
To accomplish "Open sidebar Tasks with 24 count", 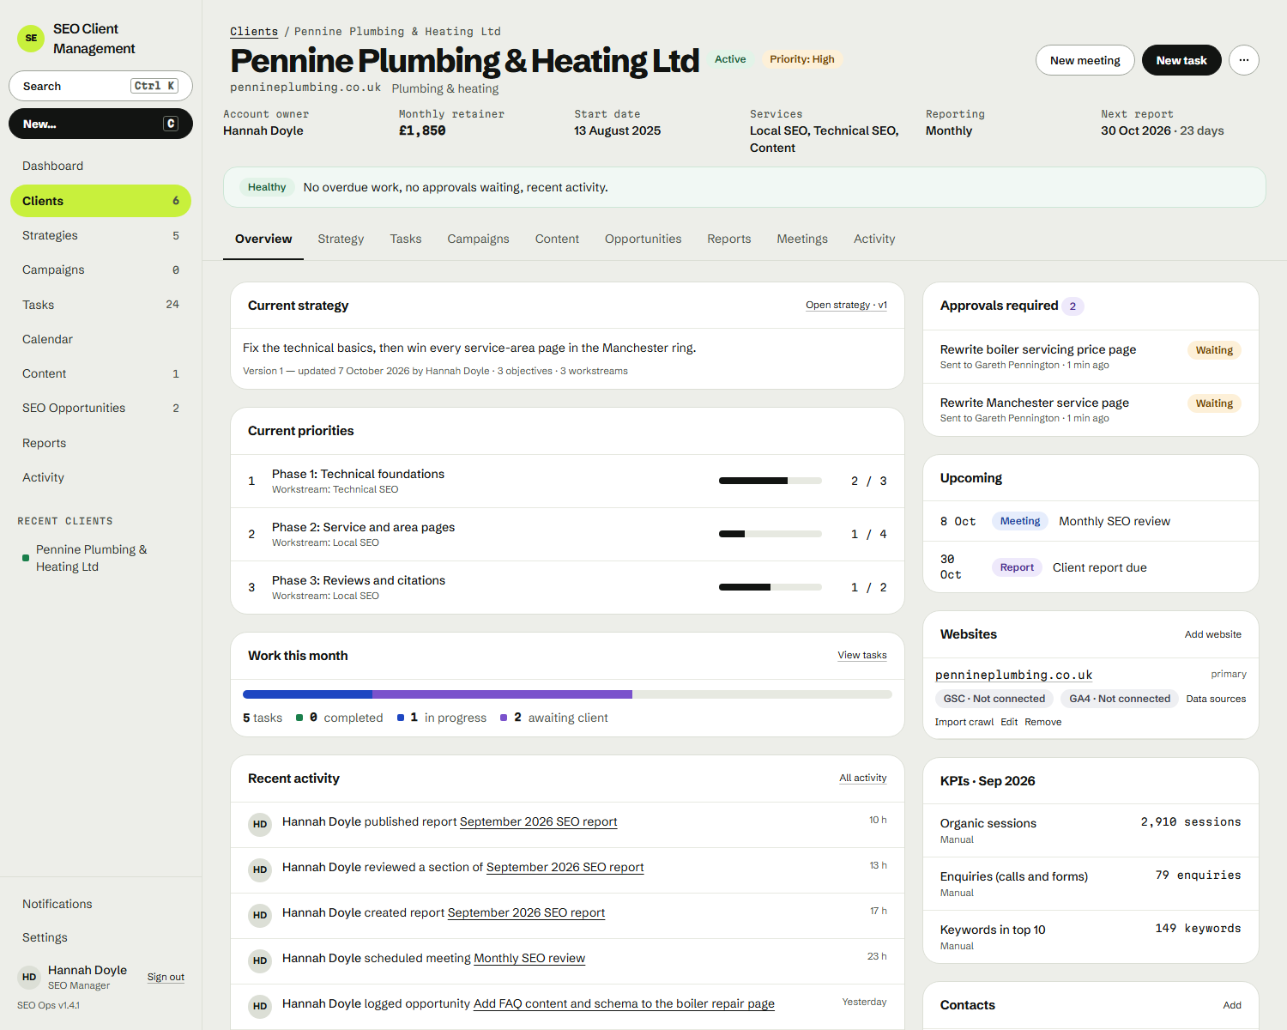I will pos(100,305).
